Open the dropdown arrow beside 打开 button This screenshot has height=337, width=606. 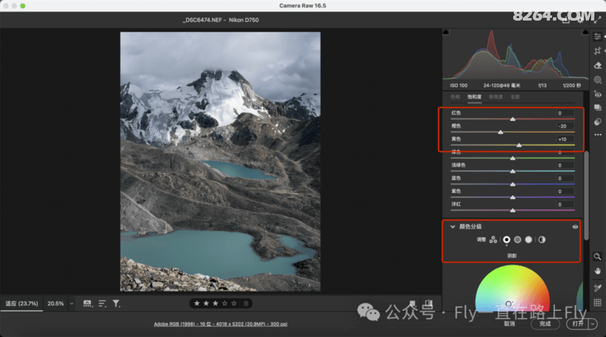coord(592,323)
